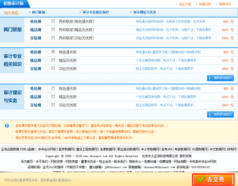Uncheck 特色通关班 under 审计专业相关知识
Screen dimensions: 238x186
click(x=53, y=52)
